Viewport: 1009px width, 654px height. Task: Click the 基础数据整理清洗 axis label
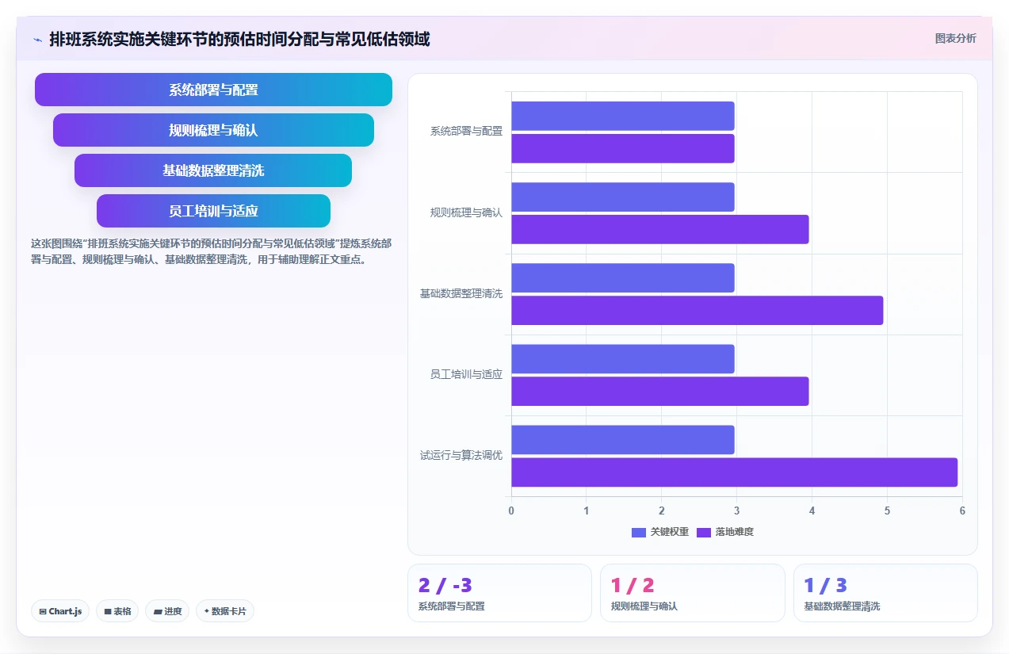(461, 293)
